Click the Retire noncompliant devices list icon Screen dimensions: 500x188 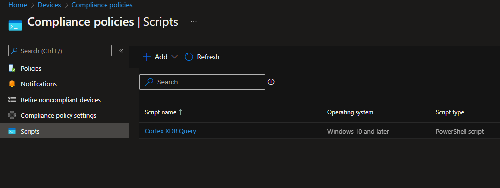(x=12, y=100)
